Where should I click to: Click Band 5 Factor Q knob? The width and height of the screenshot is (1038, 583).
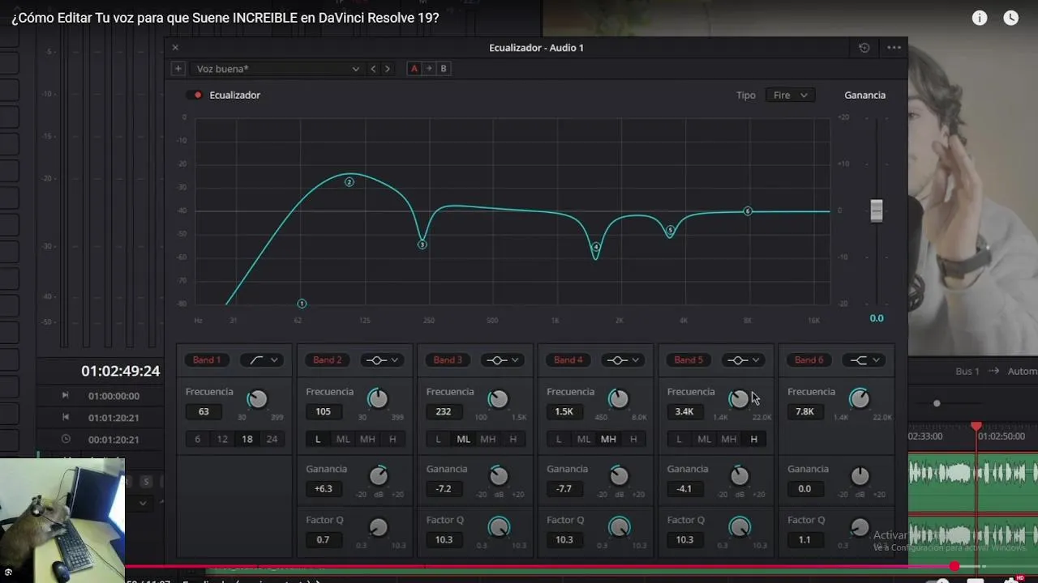coord(739,527)
